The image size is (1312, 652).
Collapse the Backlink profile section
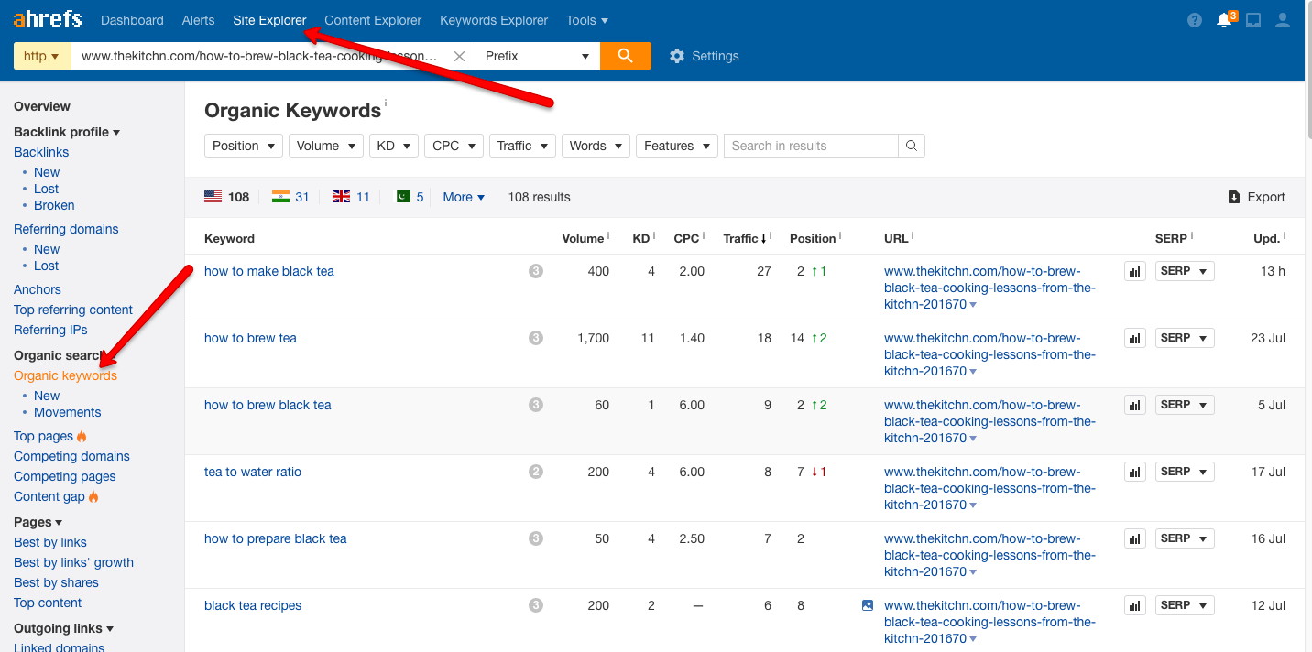67,132
